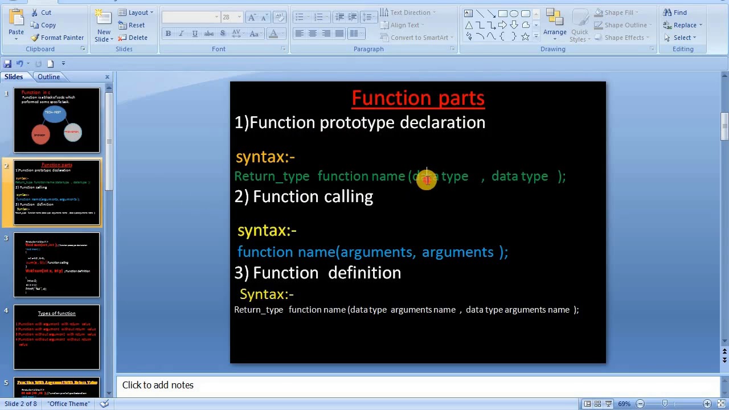Toggle underline formatting

pos(194,34)
